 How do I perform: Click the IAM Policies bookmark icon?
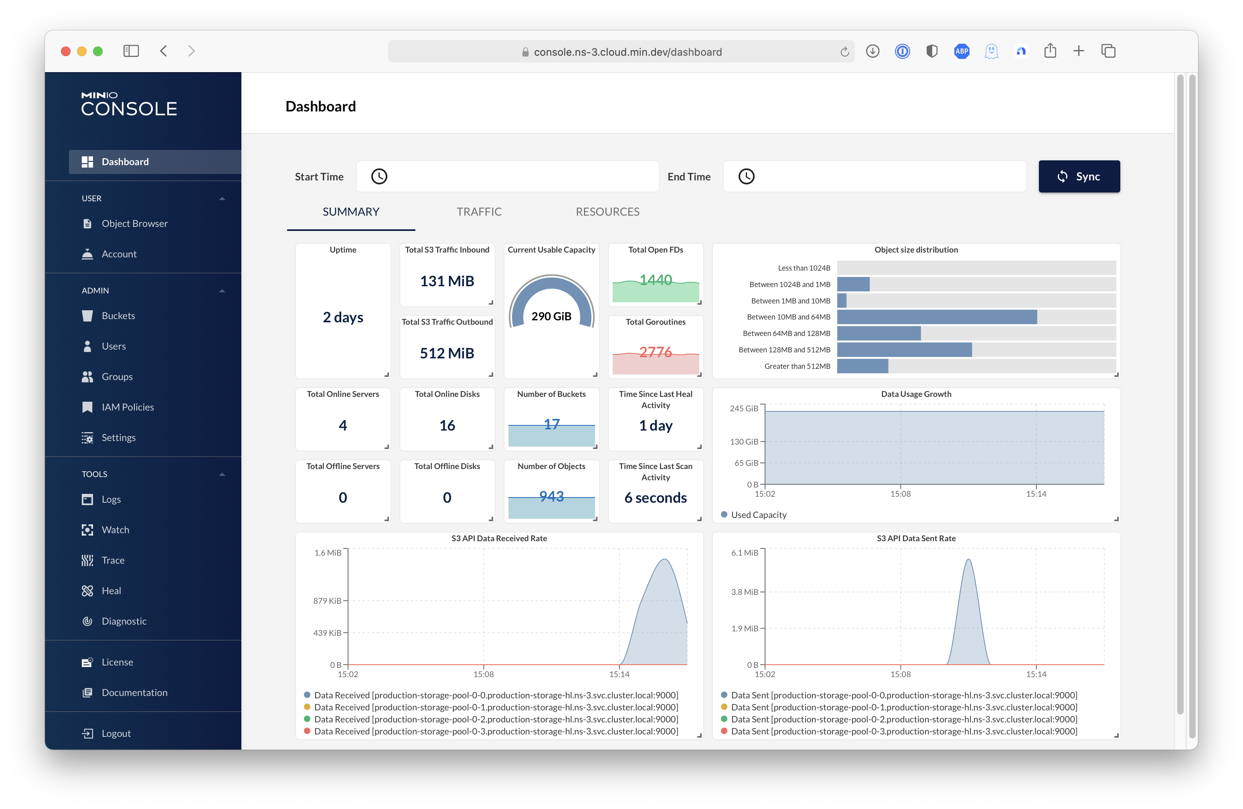[x=87, y=407]
